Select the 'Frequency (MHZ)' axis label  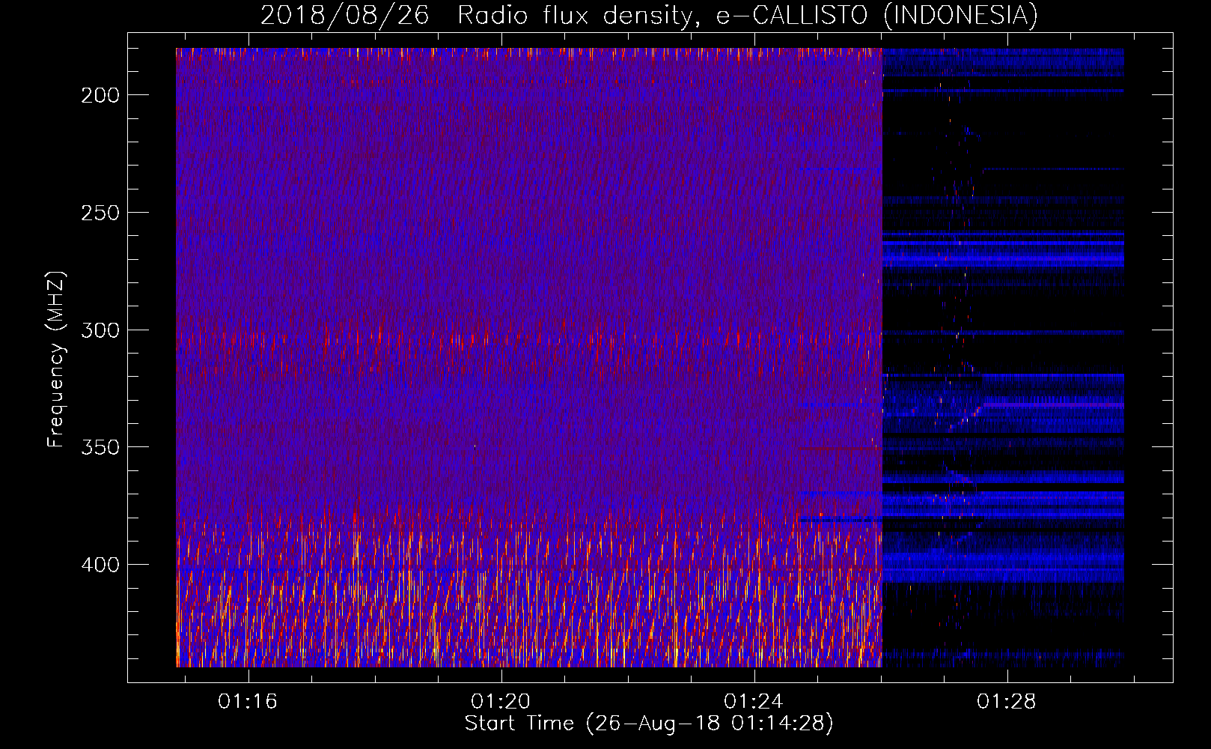(x=57, y=360)
